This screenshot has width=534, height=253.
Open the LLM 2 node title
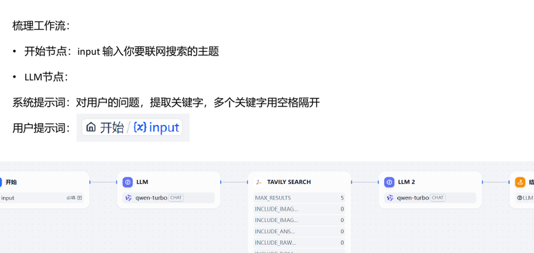point(406,182)
